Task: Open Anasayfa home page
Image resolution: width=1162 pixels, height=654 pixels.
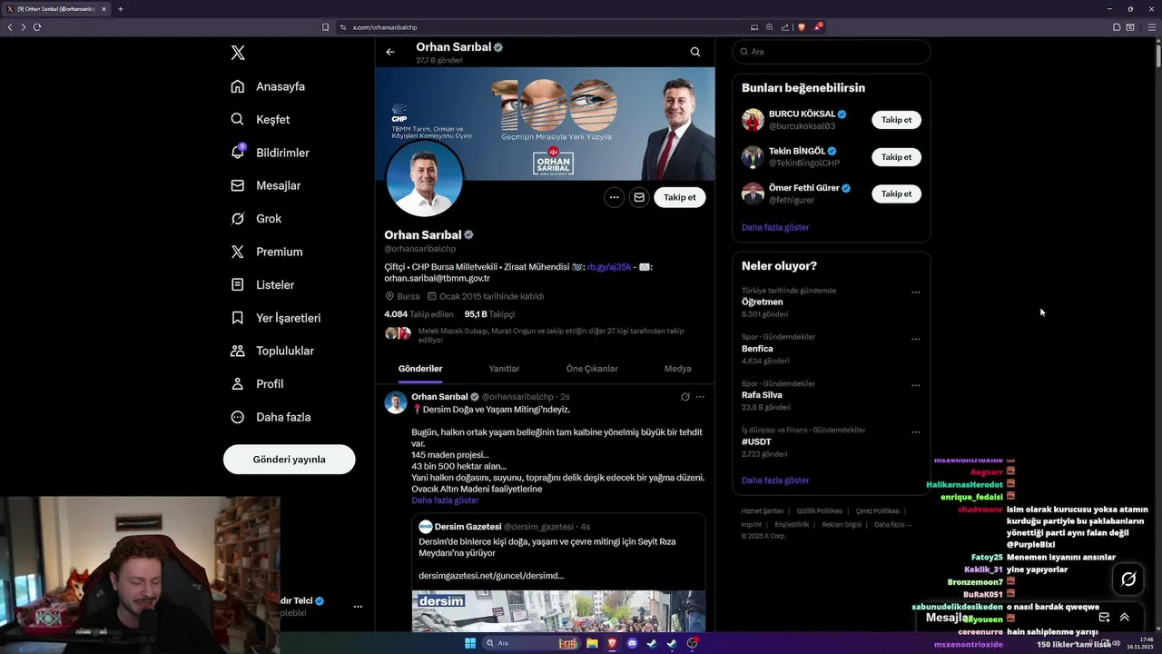Action: [x=268, y=86]
